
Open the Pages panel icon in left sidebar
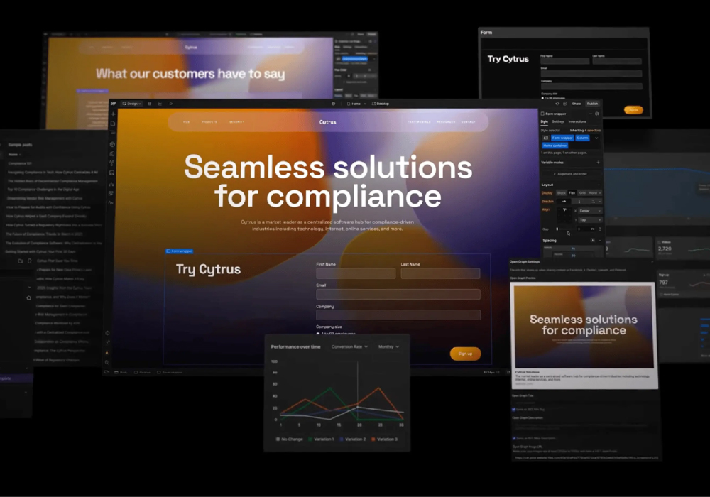tap(113, 124)
